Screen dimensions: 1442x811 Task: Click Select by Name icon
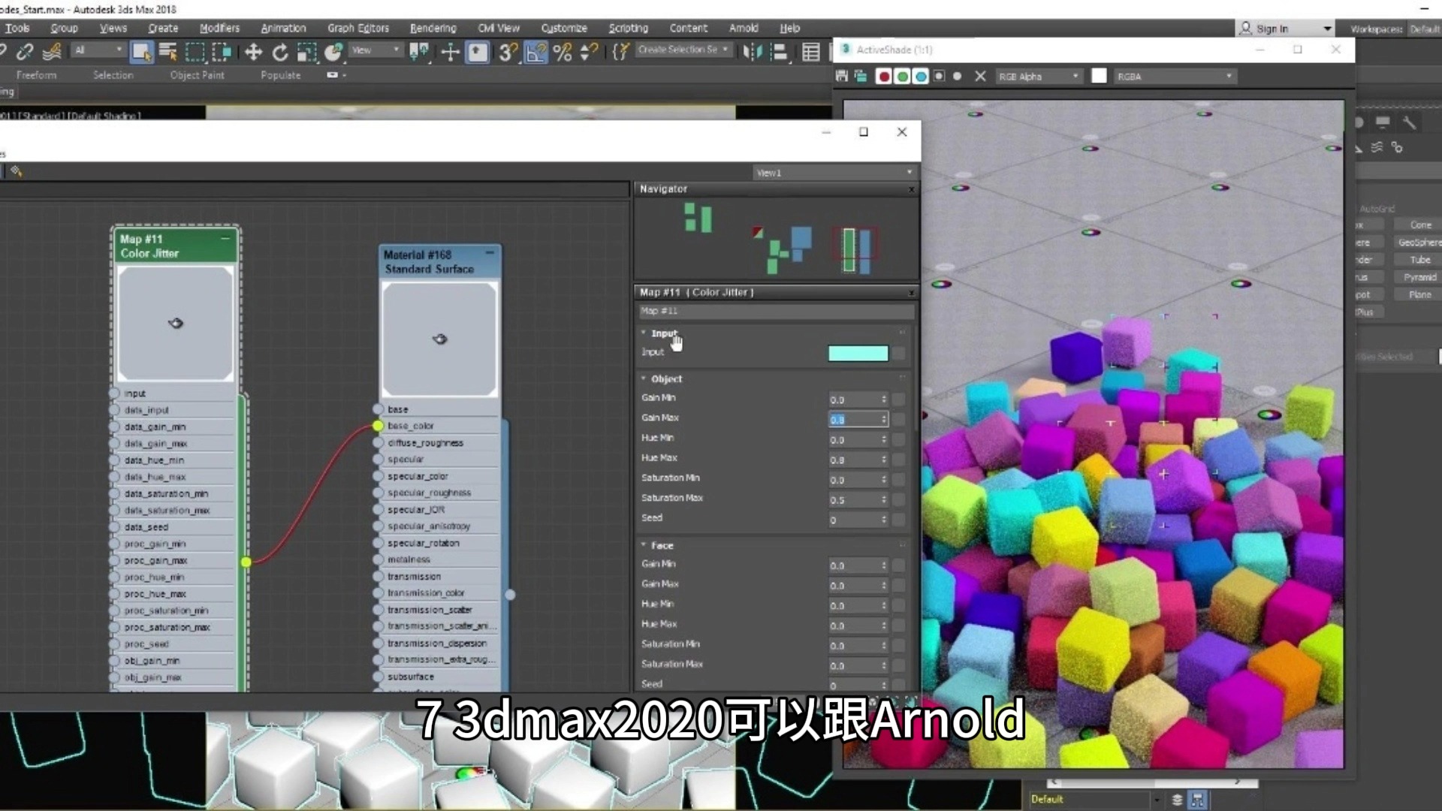pyautogui.click(x=167, y=52)
